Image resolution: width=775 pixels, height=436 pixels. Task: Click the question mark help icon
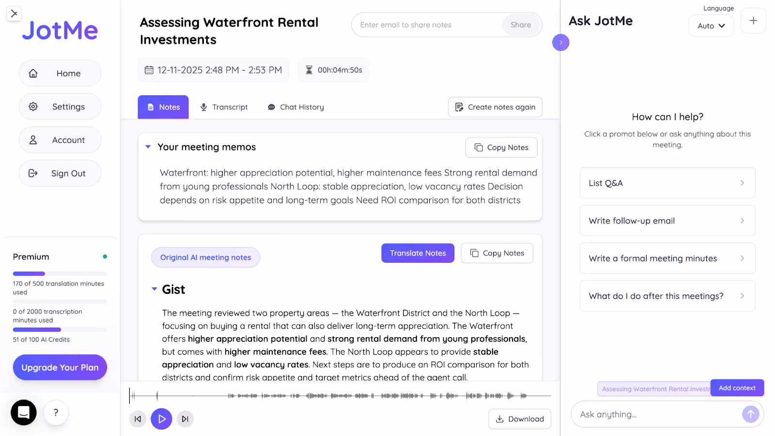click(x=56, y=412)
